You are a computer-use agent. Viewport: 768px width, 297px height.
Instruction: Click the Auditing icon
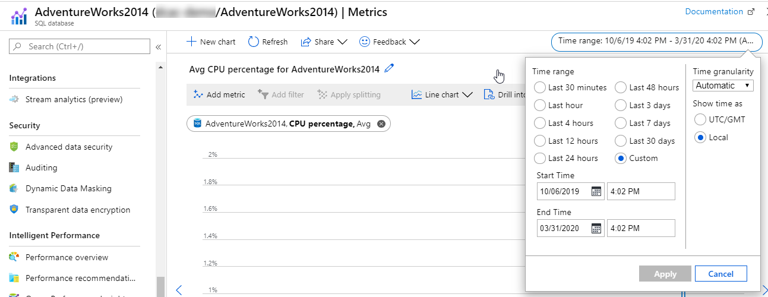coord(14,168)
